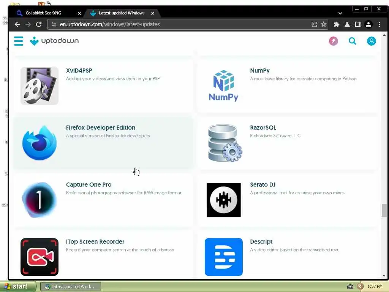The width and height of the screenshot is (389, 292).
Task: Open the iTop Screen Recorder link
Action: (95, 241)
